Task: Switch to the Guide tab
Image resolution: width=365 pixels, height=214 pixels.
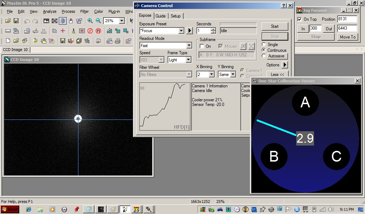Action: point(160,16)
